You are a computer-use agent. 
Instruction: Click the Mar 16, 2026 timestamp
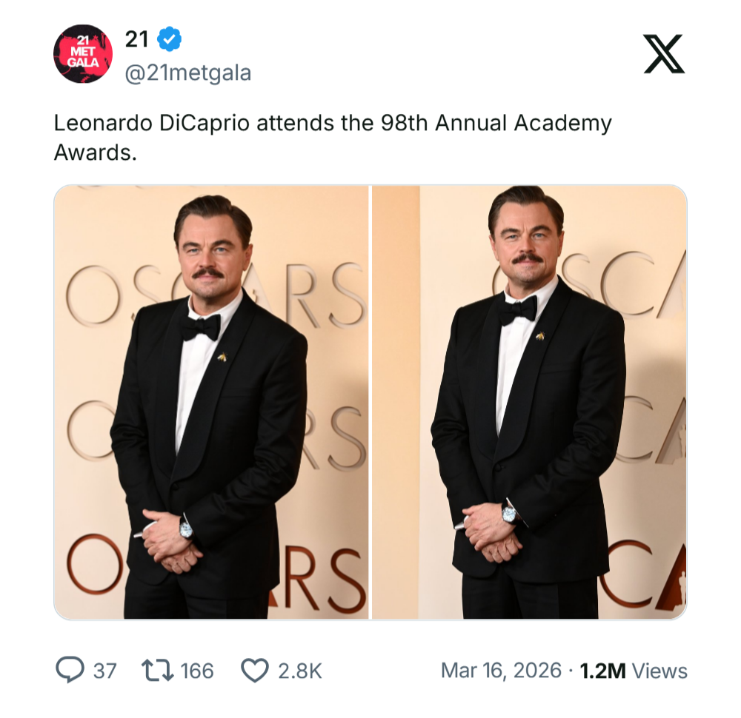tap(501, 668)
